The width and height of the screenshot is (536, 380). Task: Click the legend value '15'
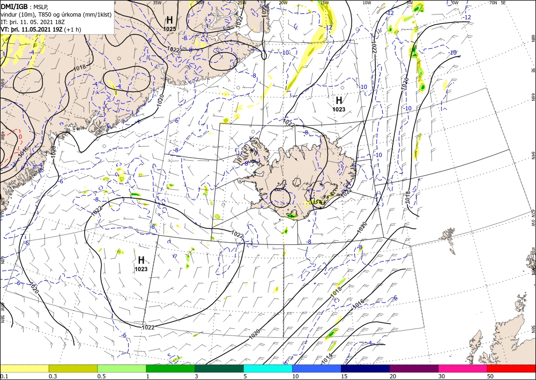click(x=344, y=376)
